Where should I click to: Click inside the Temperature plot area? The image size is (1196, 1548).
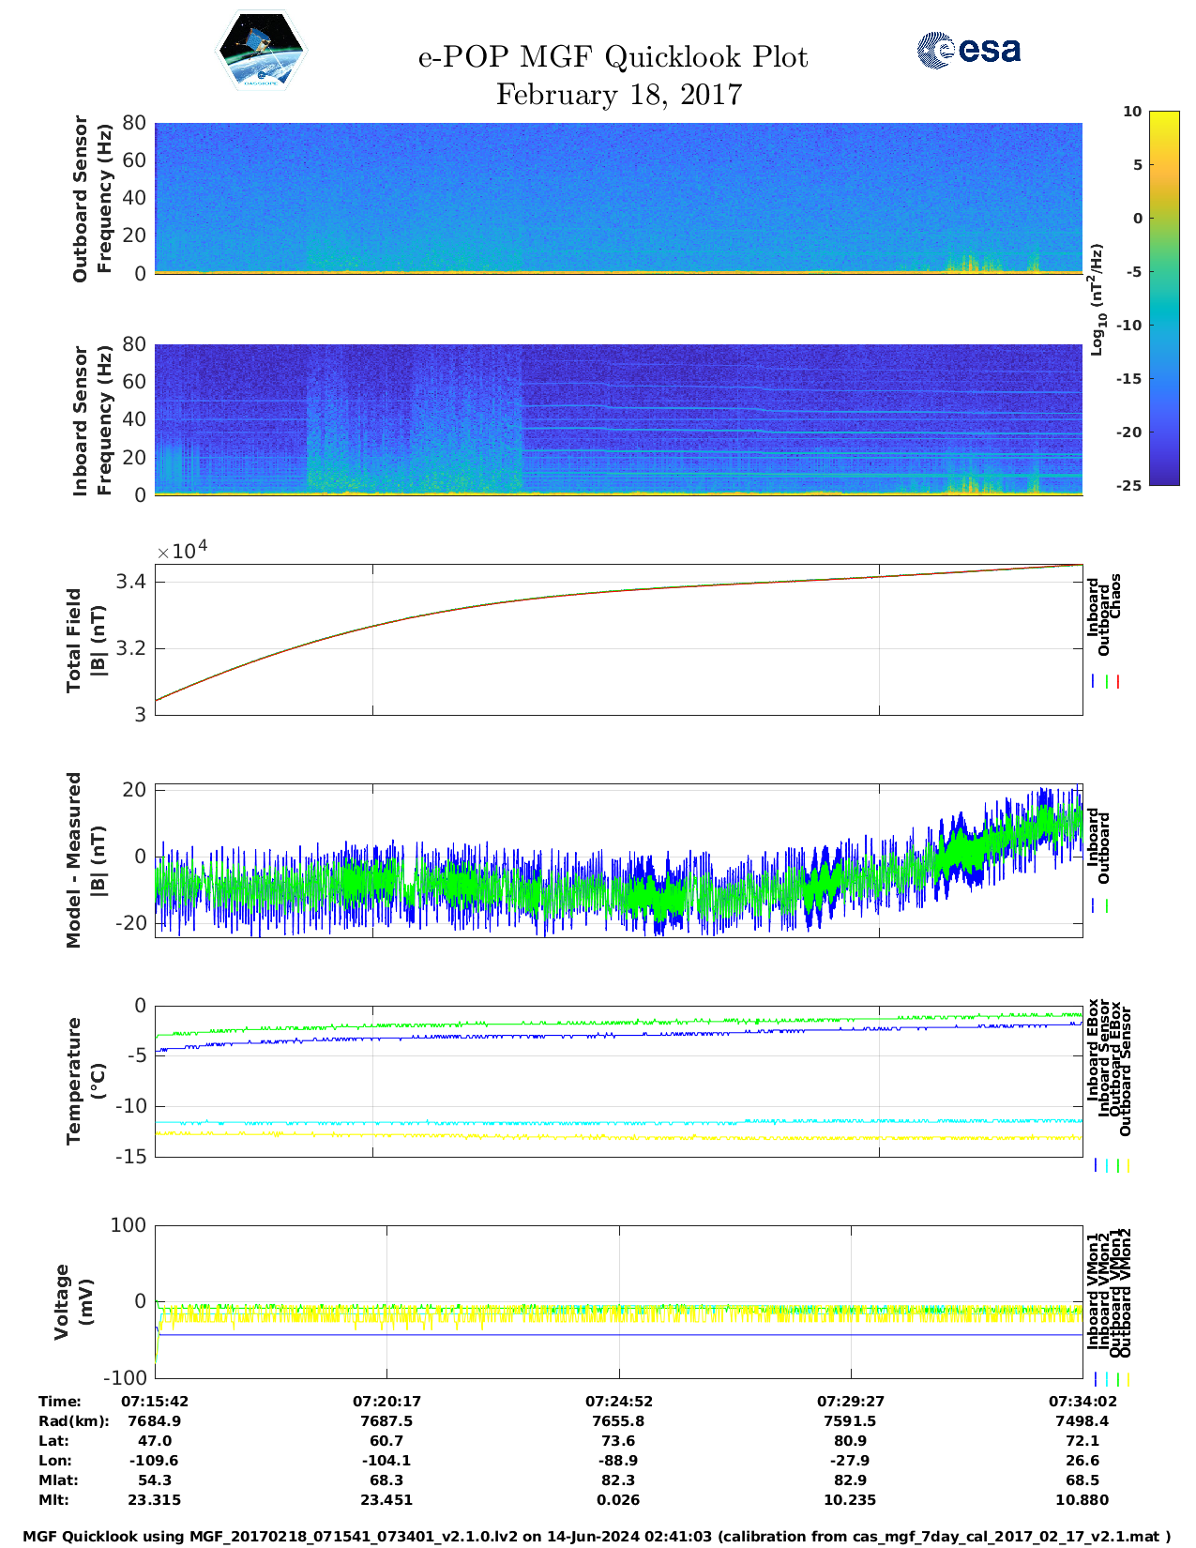pos(618,1081)
